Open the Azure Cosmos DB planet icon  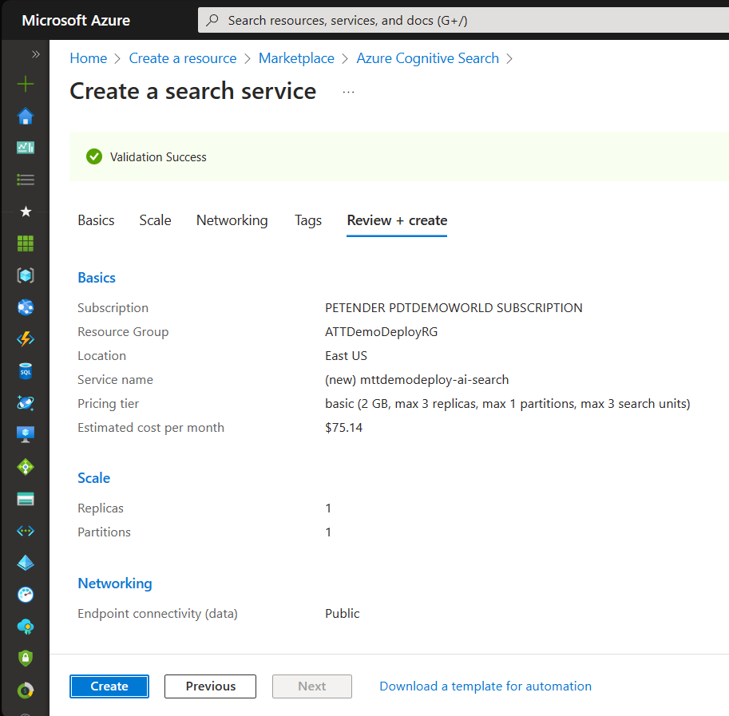(x=26, y=403)
